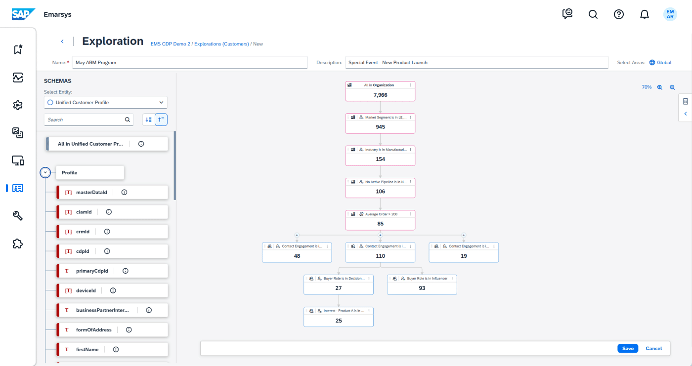
Task: Collapse the Profile node in schema tree
Action: coord(45,172)
